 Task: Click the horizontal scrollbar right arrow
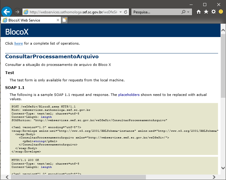coord(214,177)
